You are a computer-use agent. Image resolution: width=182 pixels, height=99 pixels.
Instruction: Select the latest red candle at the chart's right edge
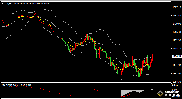(x=153, y=58)
